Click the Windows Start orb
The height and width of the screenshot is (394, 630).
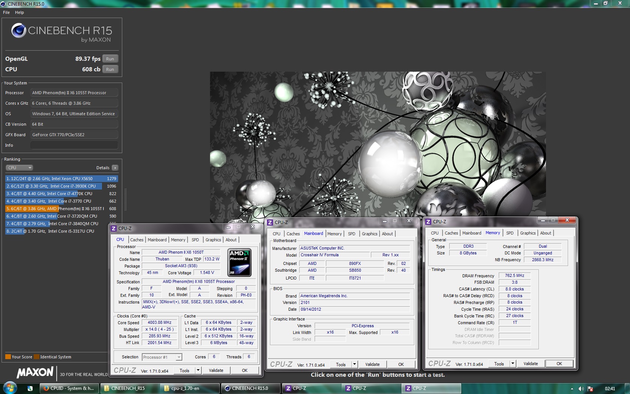10,388
